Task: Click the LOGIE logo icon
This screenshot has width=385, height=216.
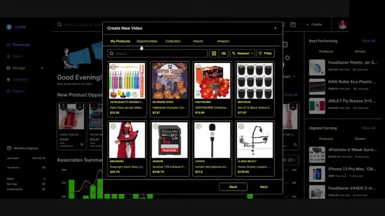Action: coord(9,27)
